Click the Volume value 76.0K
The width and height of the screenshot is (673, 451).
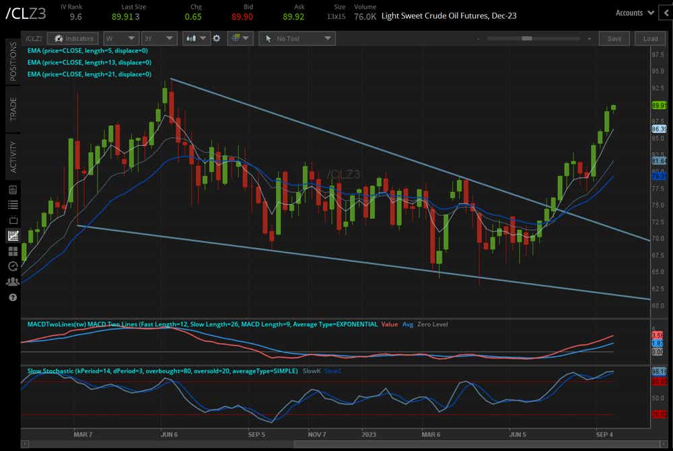tap(365, 17)
